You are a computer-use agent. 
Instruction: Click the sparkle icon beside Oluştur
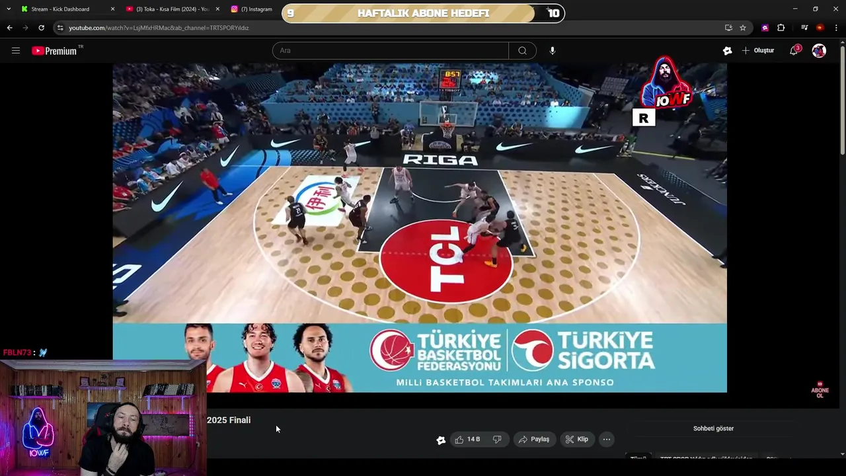727,51
